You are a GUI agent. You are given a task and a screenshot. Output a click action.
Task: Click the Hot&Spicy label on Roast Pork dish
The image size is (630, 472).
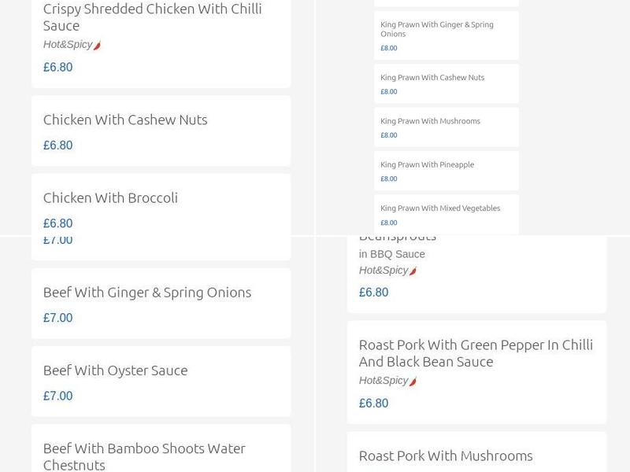[x=384, y=380]
